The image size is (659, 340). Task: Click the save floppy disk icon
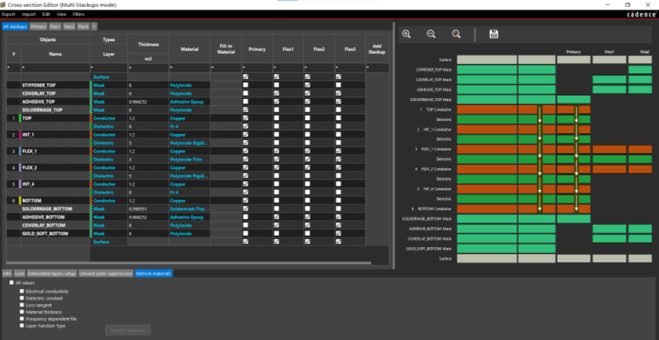(494, 34)
